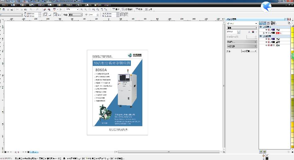Open the Edit menu
This screenshot has height=160, width=294.
(14, 5)
